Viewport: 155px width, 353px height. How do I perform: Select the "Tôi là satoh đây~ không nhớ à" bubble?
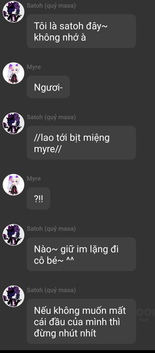tap(81, 31)
